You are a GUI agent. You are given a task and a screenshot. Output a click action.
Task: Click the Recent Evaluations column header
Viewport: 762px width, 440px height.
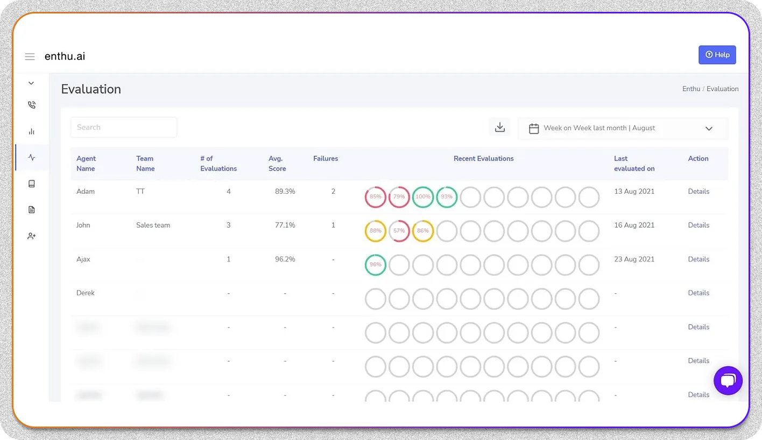484,159
